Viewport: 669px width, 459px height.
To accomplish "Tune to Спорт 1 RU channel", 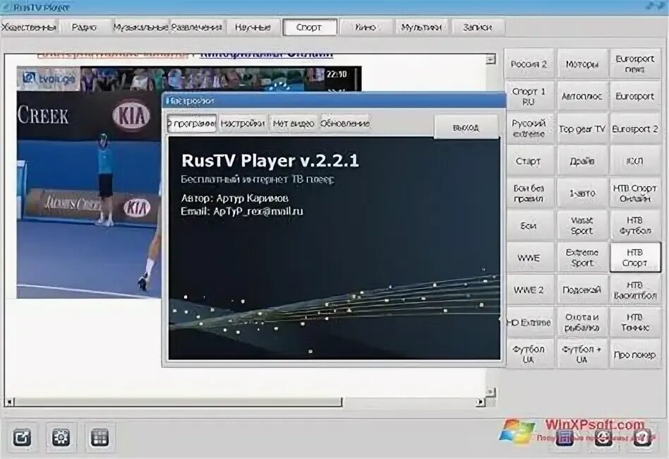I will tap(529, 97).
